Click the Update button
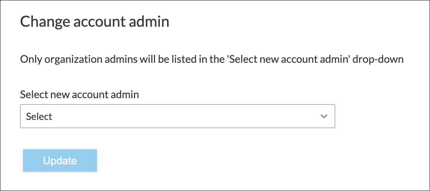430x191 pixels. pyautogui.click(x=60, y=161)
